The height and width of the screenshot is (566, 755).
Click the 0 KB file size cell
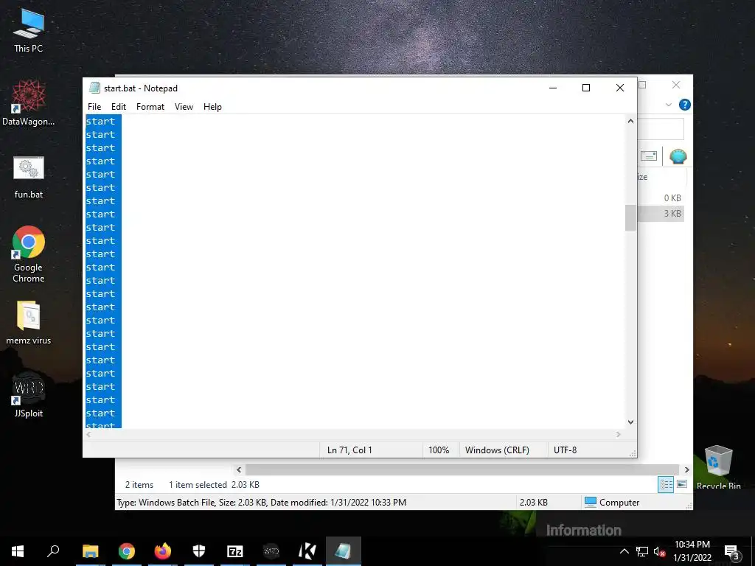coord(672,198)
